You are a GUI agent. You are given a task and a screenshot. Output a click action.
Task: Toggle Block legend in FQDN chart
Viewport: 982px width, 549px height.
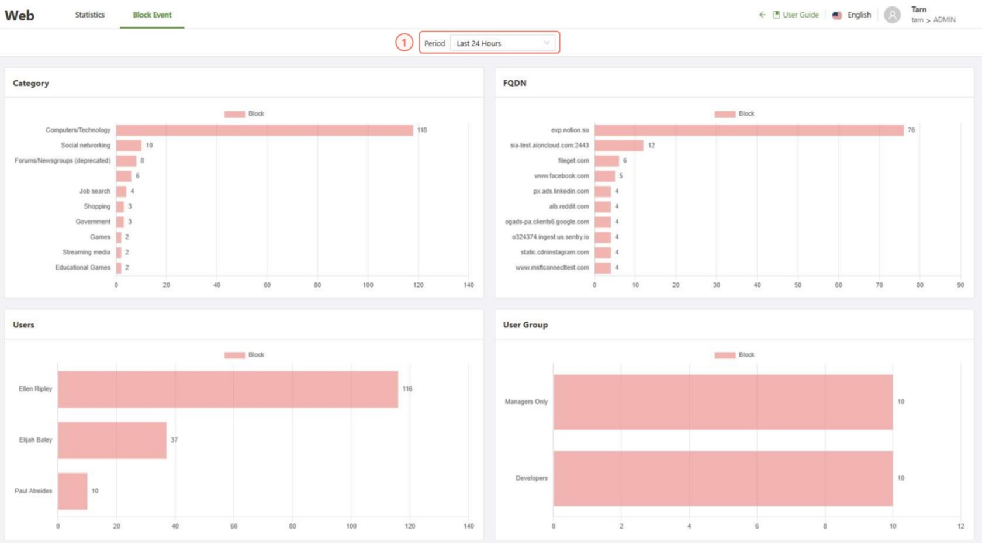tap(734, 114)
